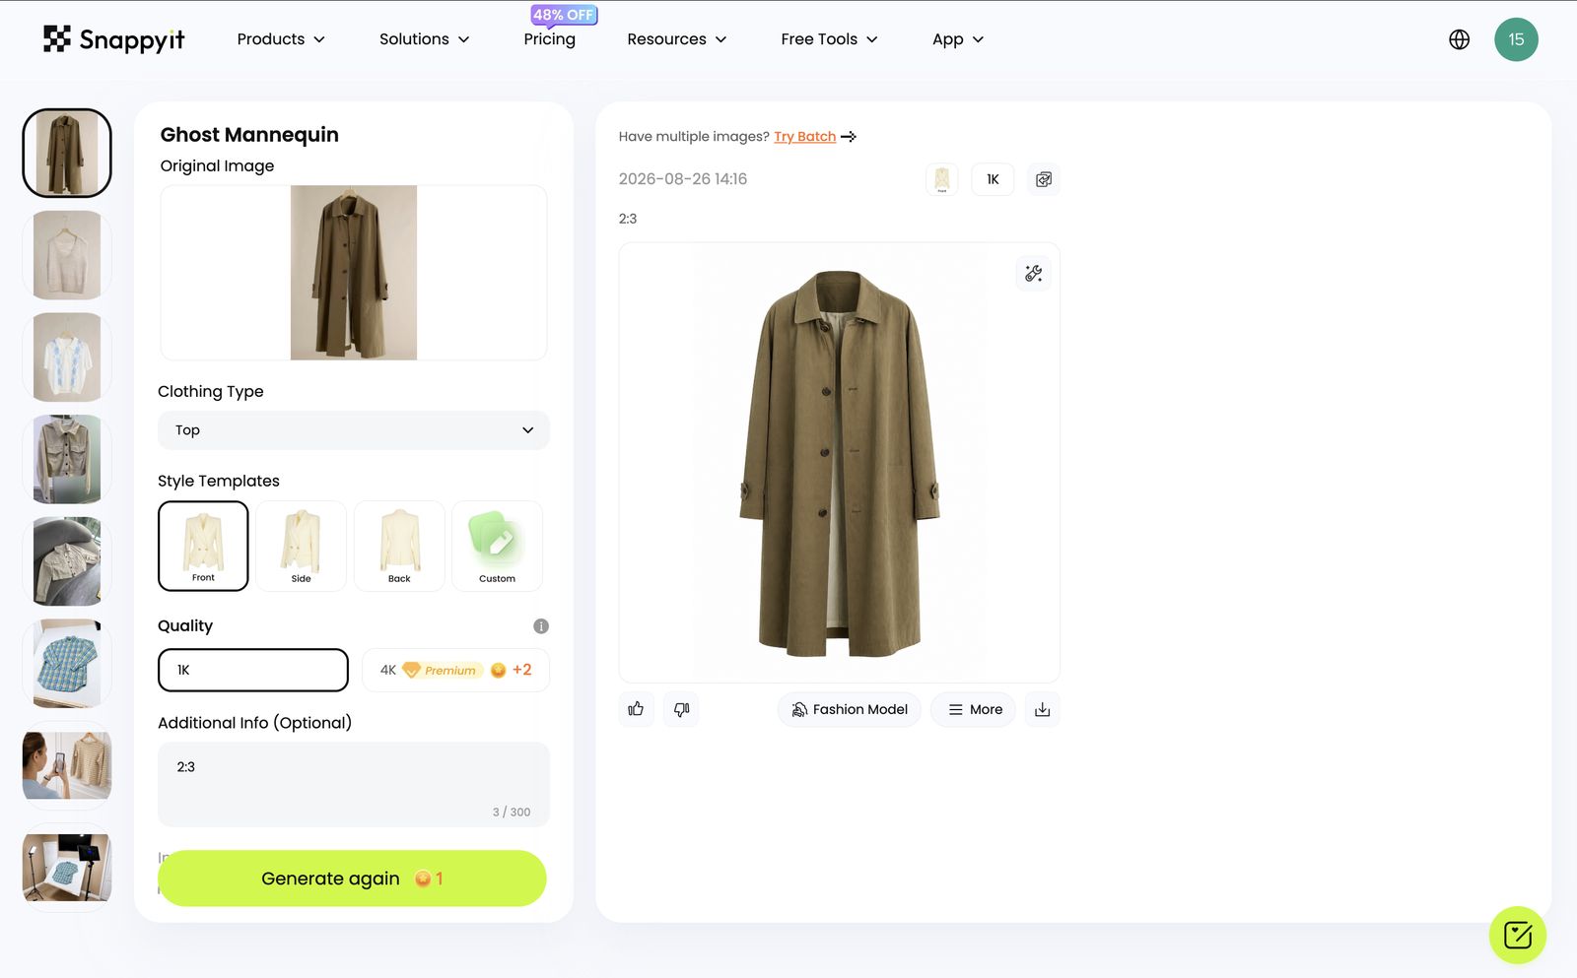Viewport: 1577px width, 978px height.
Task: Open the More options button
Action: pyautogui.click(x=974, y=709)
